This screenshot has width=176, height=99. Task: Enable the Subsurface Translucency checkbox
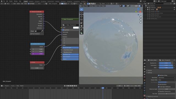[159, 91]
